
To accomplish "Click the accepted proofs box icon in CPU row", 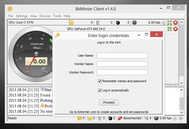I will click(71, 22).
